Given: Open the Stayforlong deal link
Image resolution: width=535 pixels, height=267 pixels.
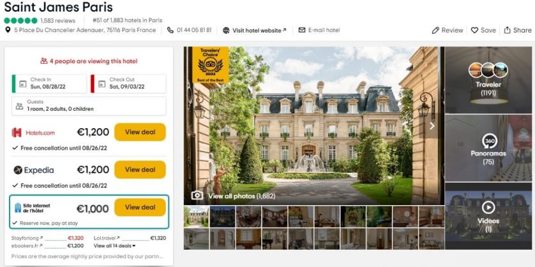Looking at the screenshot, I should click(27, 238).
